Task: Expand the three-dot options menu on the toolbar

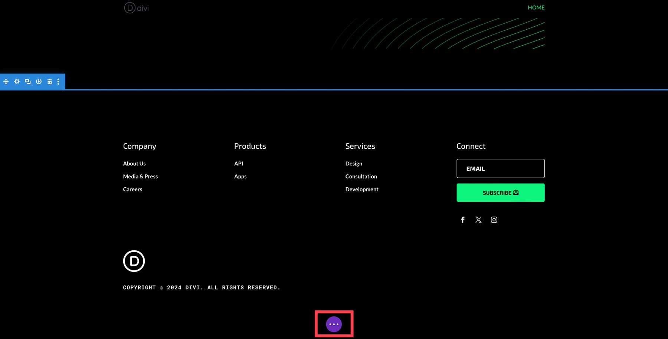Action: point(58,81)
